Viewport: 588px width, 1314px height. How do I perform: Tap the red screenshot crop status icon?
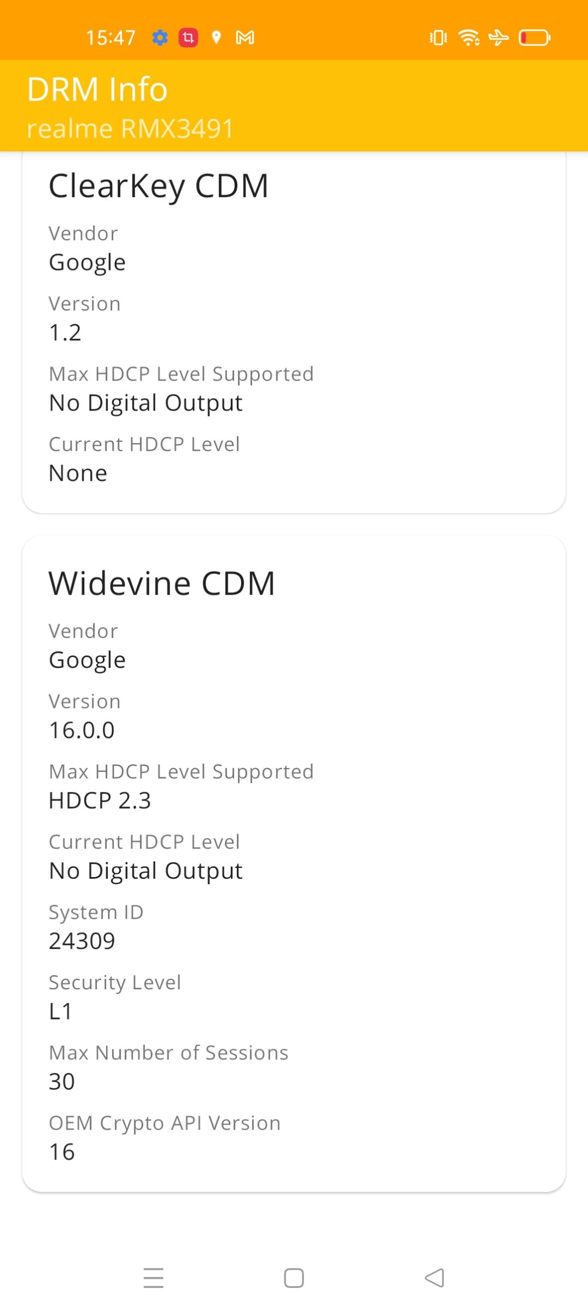188,38
